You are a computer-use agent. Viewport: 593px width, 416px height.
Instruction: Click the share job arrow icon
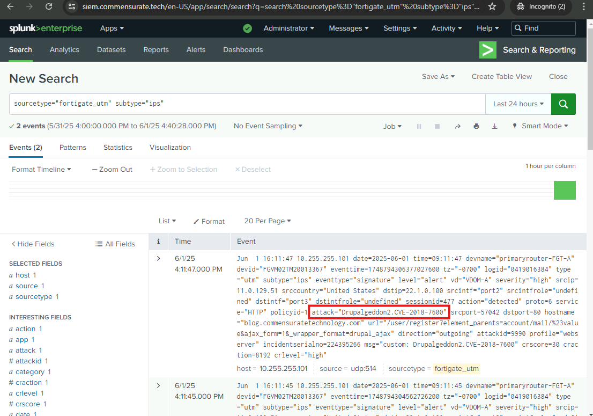click(x=457, y=126)
